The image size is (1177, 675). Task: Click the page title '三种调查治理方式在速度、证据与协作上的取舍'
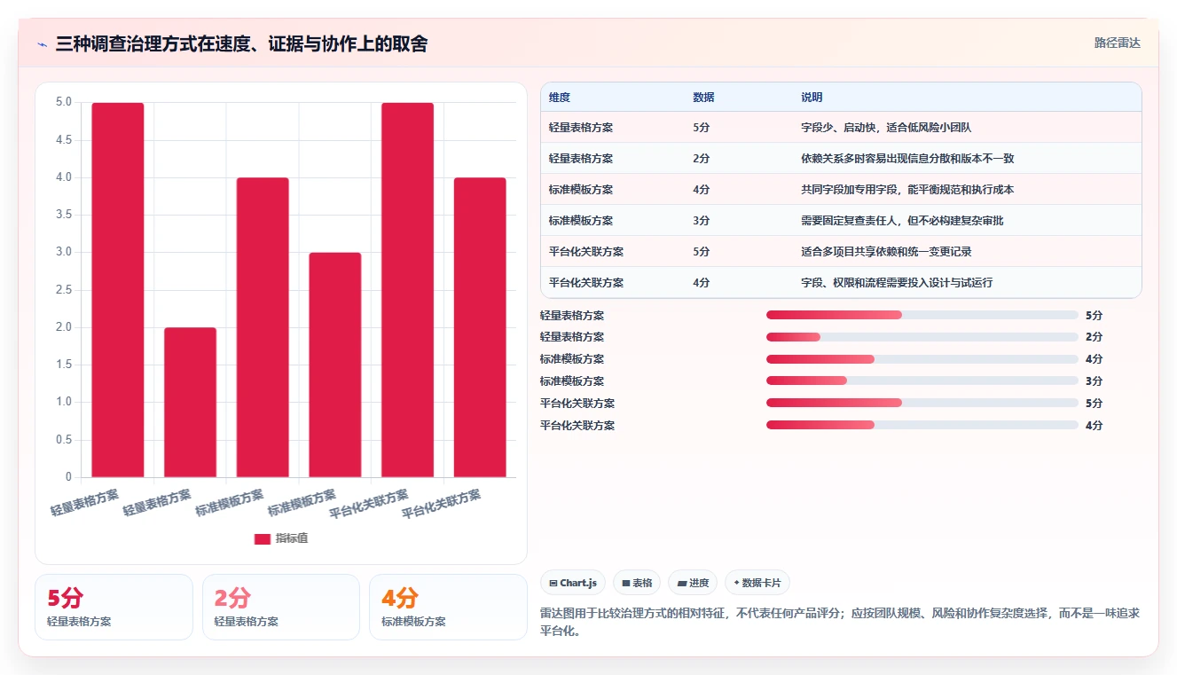tap(241, 43)
